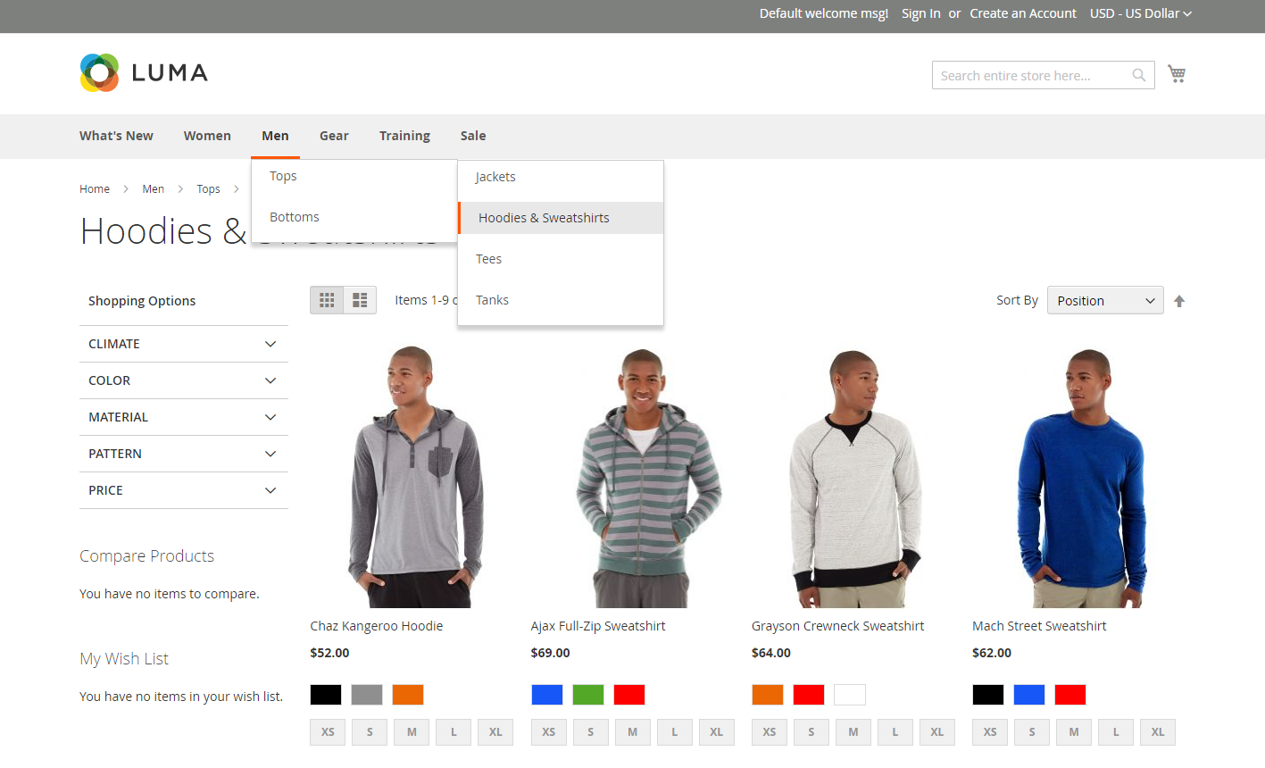
Task: Go to Men breadcrumb
Action: click(154, 189)
